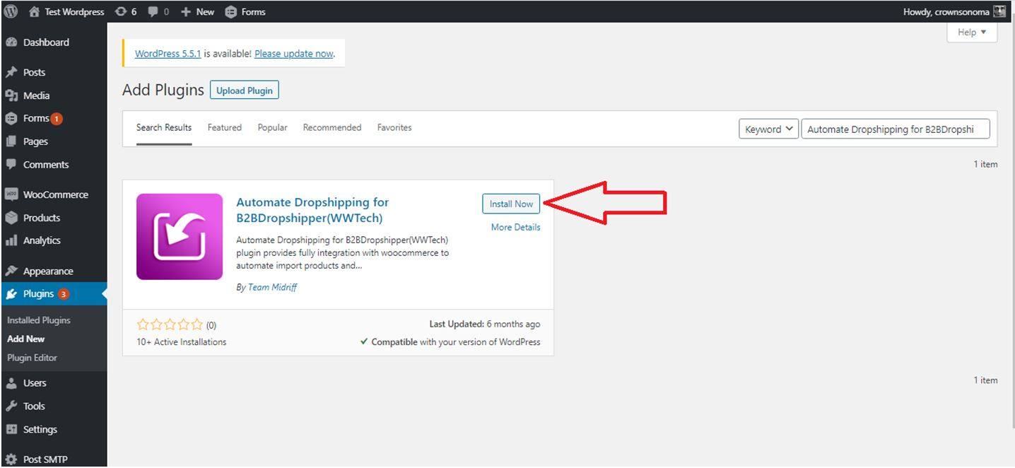Click the WordPress logo icon in admin bar

click(x=11, y=11)
